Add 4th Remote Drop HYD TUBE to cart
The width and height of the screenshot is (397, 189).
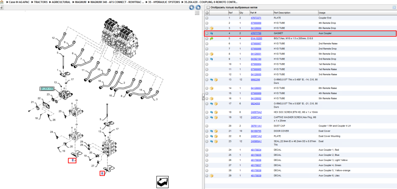point(207,23)
